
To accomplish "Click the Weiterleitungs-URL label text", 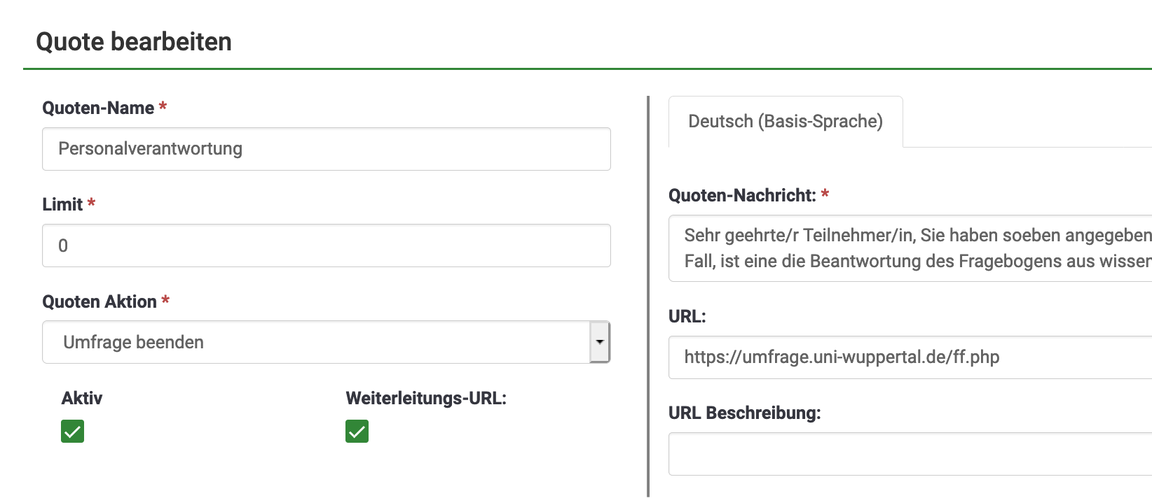I will [426, 399].
